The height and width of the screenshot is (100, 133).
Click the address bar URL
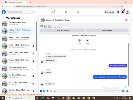pyautogui.click(x=32, y=7)
